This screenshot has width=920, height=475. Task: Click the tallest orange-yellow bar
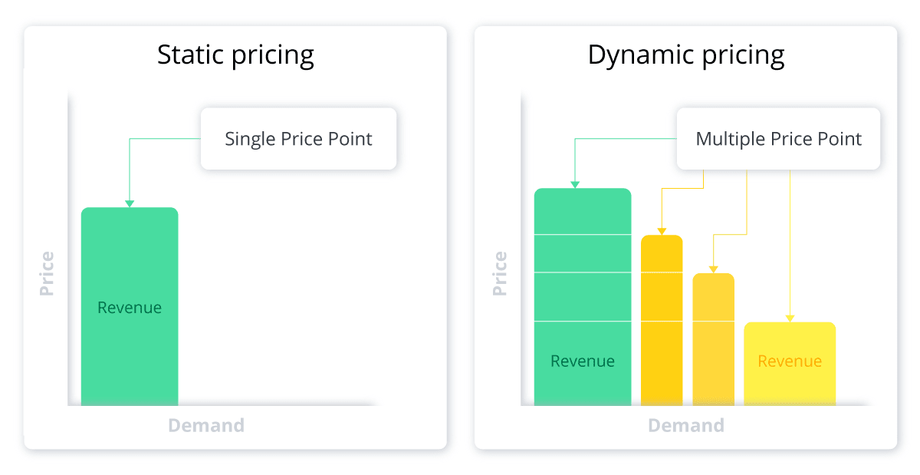pos(662,320)
